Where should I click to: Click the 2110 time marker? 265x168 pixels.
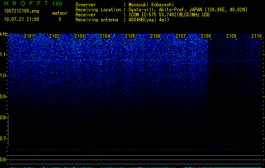[x=257, y=36]
